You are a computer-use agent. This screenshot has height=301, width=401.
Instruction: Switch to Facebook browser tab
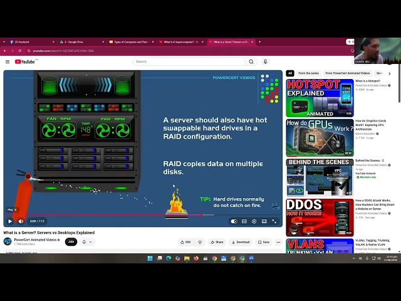(32, 42)
